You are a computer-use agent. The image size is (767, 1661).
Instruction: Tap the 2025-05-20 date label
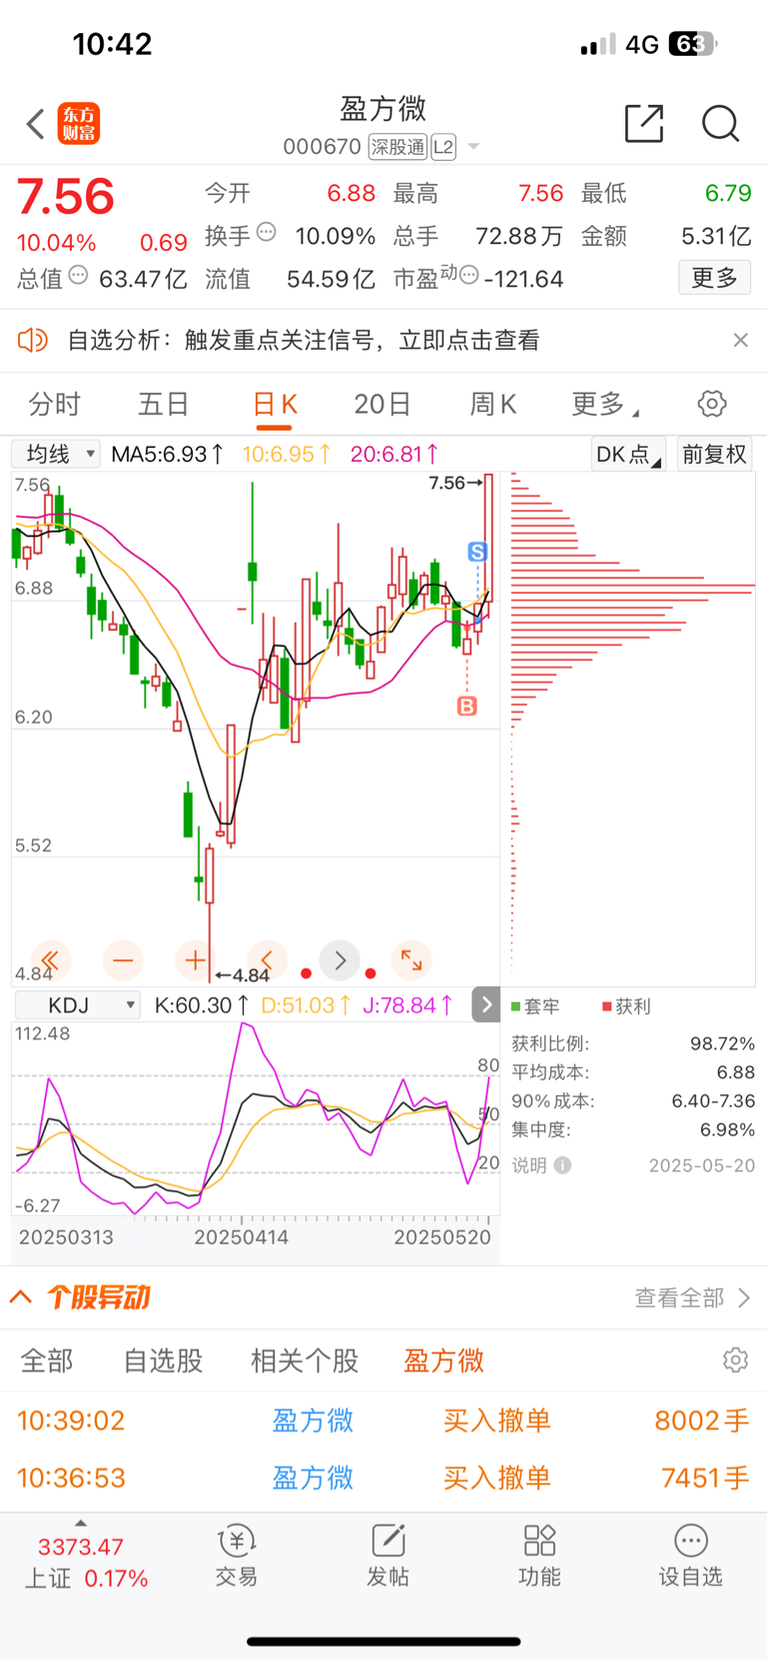(702, 1165)
